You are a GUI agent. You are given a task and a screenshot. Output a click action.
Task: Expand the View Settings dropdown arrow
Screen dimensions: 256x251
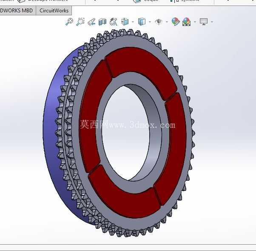click(x=212, y=22)
